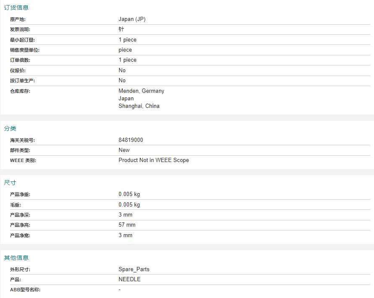Click Product Not in WEEE Scope text

(154, 160)
